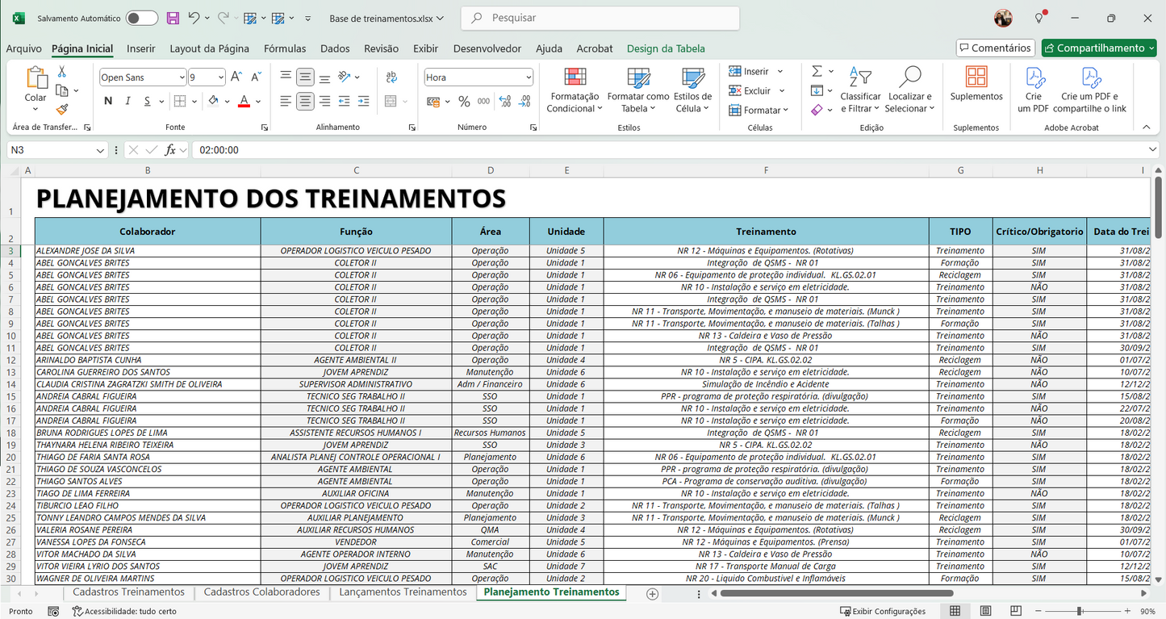Select the Pincel de Formatação (Format Painter)
Screen dimensions: 1166x619
point(61,109)
